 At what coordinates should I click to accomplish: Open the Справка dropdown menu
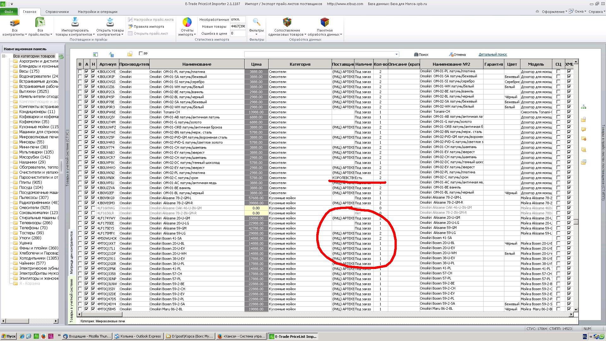597,12
